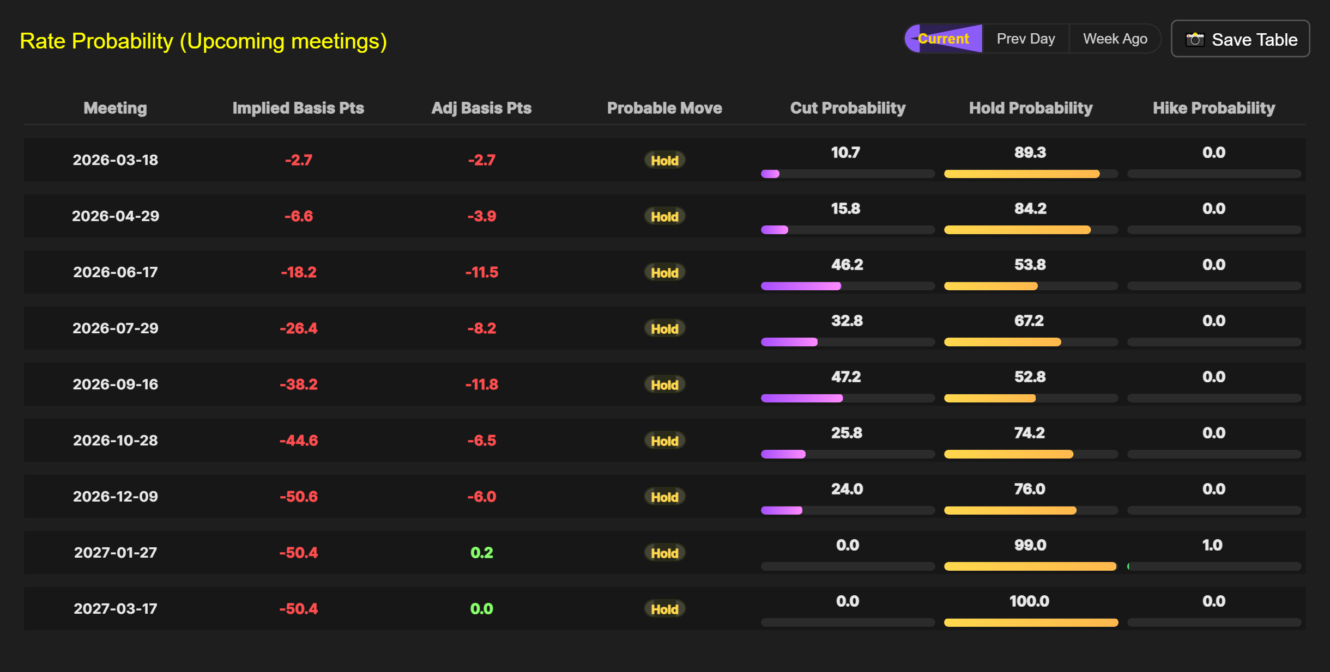Click the Hike Probability column header
1330x672 pixels.
(1214, 108)
